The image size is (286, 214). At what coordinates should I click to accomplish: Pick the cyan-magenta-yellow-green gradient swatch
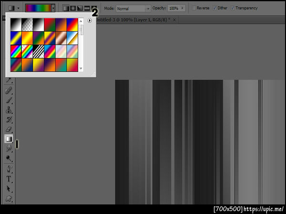(x=50, y=52)
